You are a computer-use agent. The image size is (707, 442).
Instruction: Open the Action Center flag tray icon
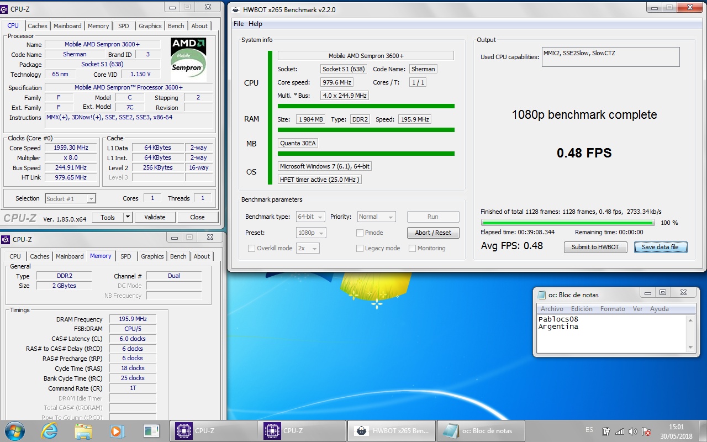click(x=646, y=432)
